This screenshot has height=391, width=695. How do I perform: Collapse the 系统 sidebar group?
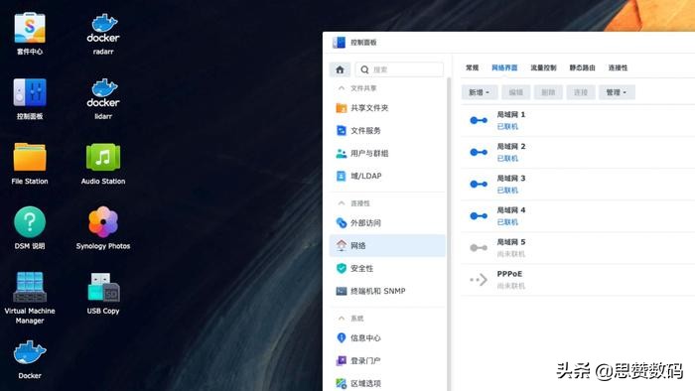pos(342,319)
